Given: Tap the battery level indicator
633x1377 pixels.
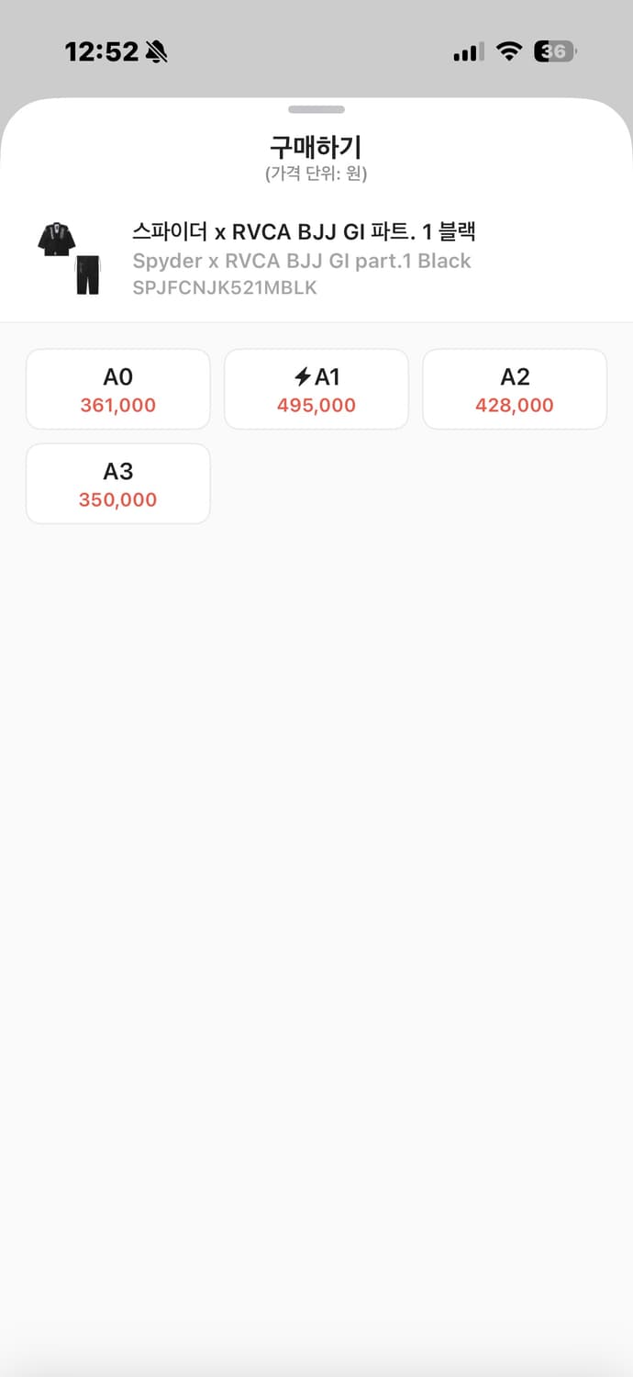Looking at the screenshot, I should 555,51.
